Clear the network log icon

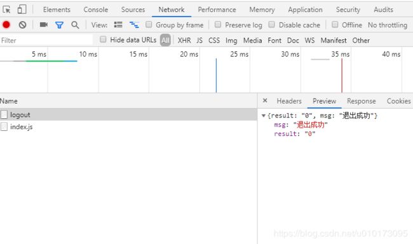[x=23, y=25]
